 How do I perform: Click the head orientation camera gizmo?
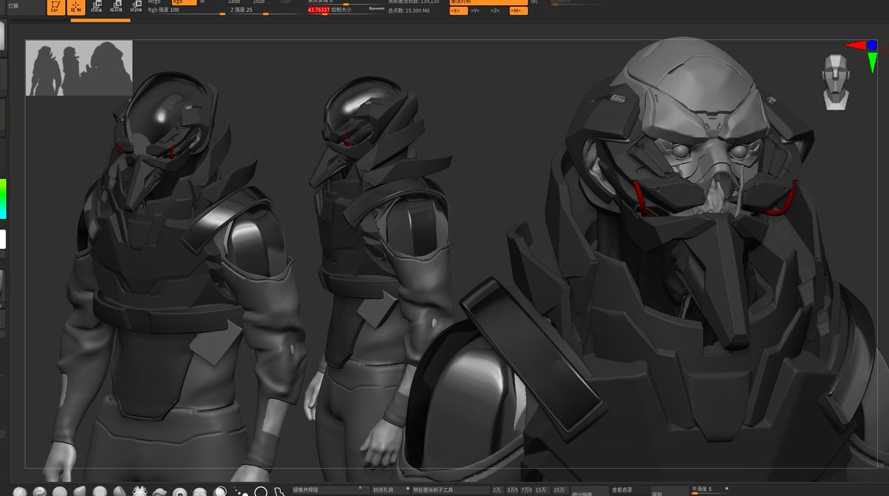pyautogui.click(x=835, y=81)
